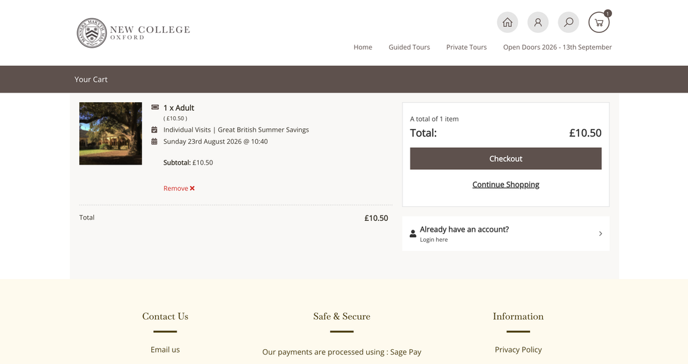The height and width of the screenshot is (364, 688).
Task: Go to Home menu item
Action: pos(363,47)
